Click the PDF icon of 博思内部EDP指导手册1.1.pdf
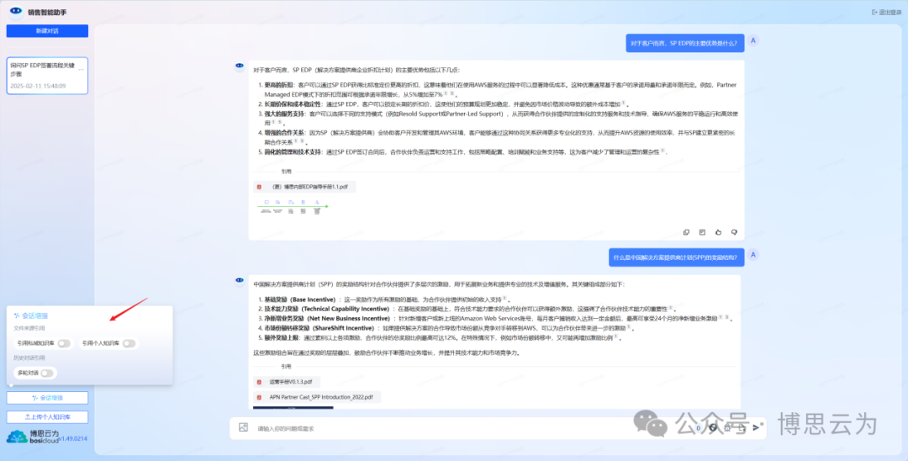The height and width of the screenshot is (461, 908). pyautogui.click(x=259, y=187)
